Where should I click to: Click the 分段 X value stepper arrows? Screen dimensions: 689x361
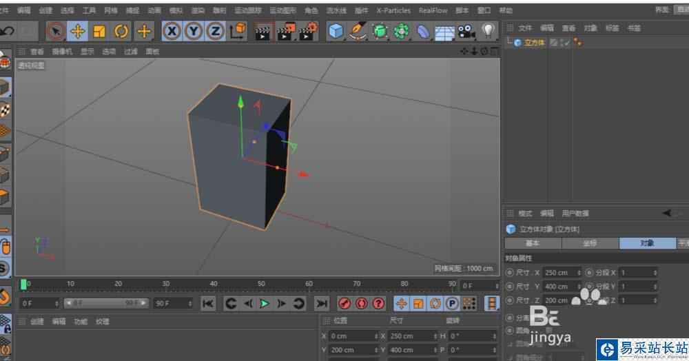click(x=655, y=273)
